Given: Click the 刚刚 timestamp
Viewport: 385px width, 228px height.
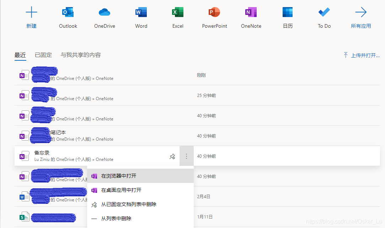Looking at the screenshot, I should (201, 75).
